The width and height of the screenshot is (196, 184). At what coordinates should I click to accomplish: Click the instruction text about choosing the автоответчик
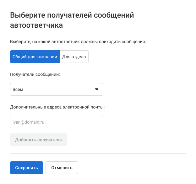[78, 42]
